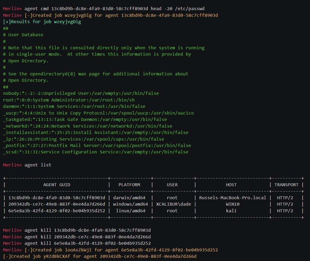Click the 'darwin/amd64' platform cell
Viewport: 310px width, 261px height.
click(129, 198)
